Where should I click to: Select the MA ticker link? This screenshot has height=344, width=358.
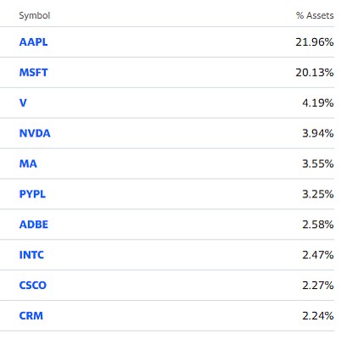point(28,164)
